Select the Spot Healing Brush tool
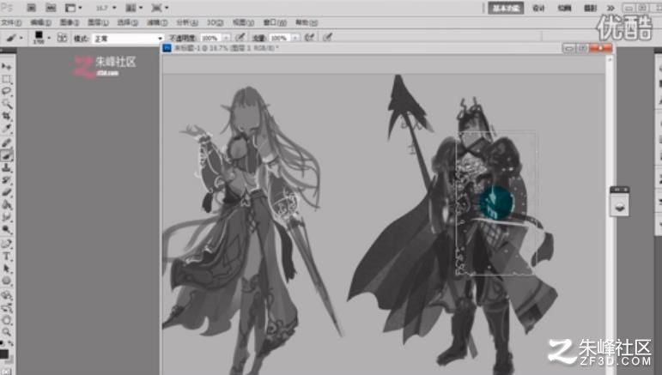Screen dimensions: 662x375 coord(6,143)
